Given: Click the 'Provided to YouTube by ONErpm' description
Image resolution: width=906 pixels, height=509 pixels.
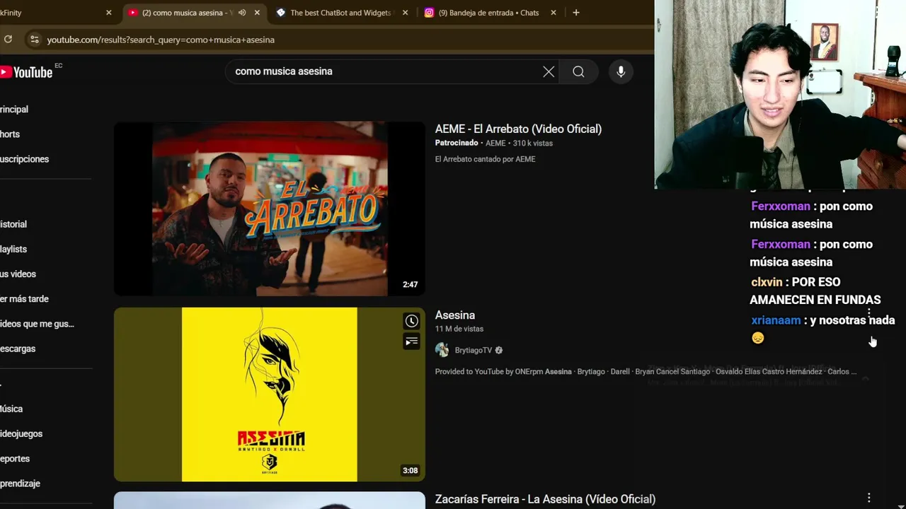Looking at the screenshot, I should 646,371.
